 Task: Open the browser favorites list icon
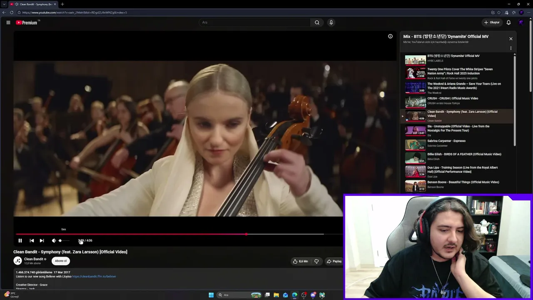point(514,12)
